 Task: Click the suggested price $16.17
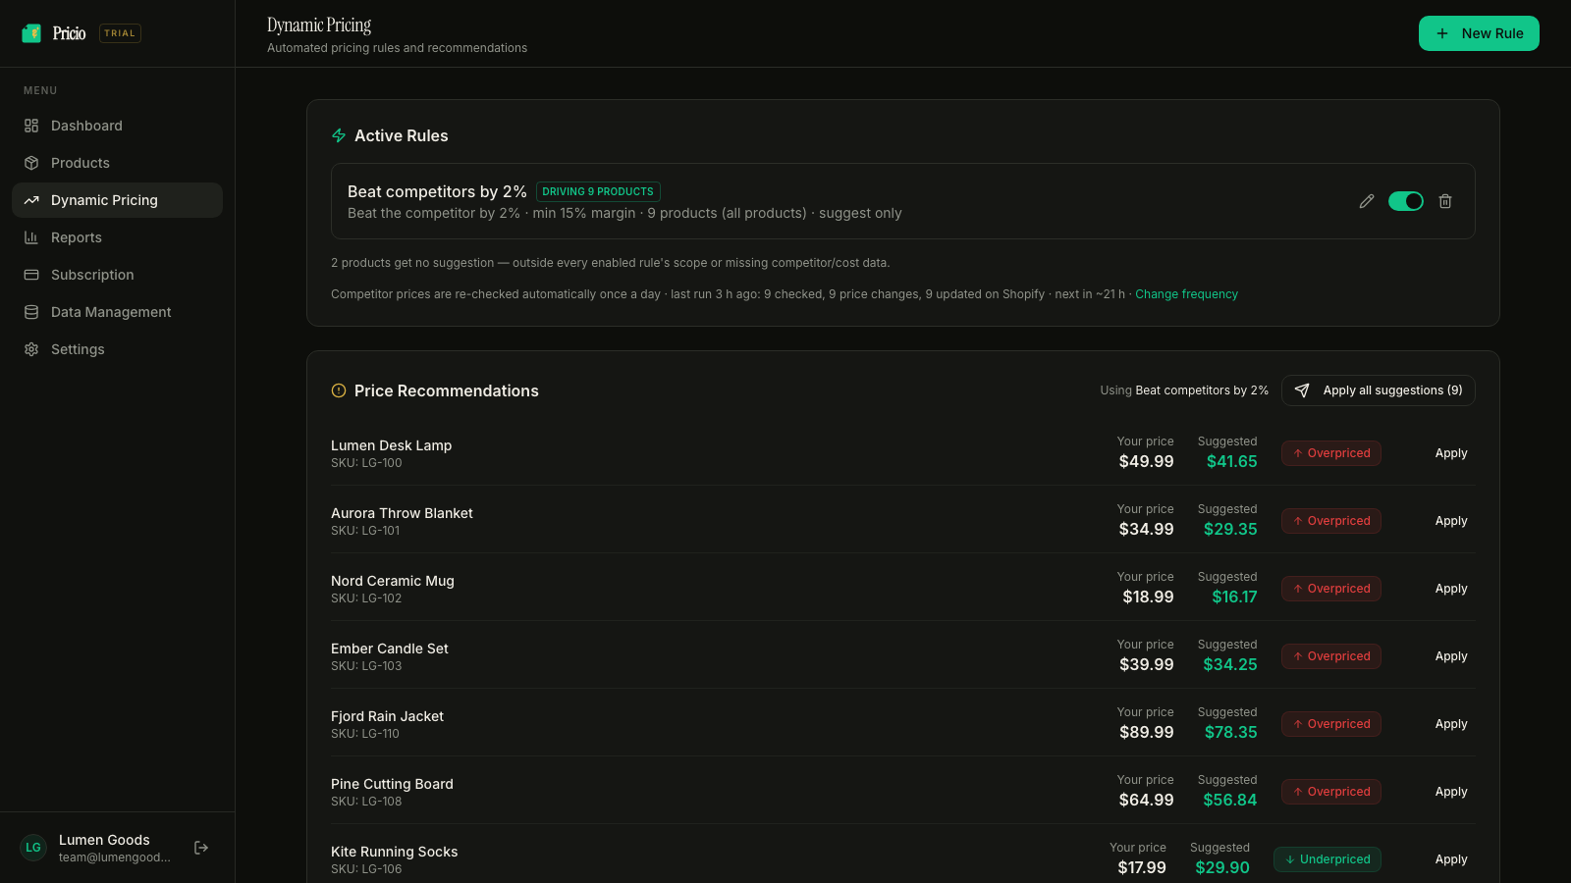1234,597
